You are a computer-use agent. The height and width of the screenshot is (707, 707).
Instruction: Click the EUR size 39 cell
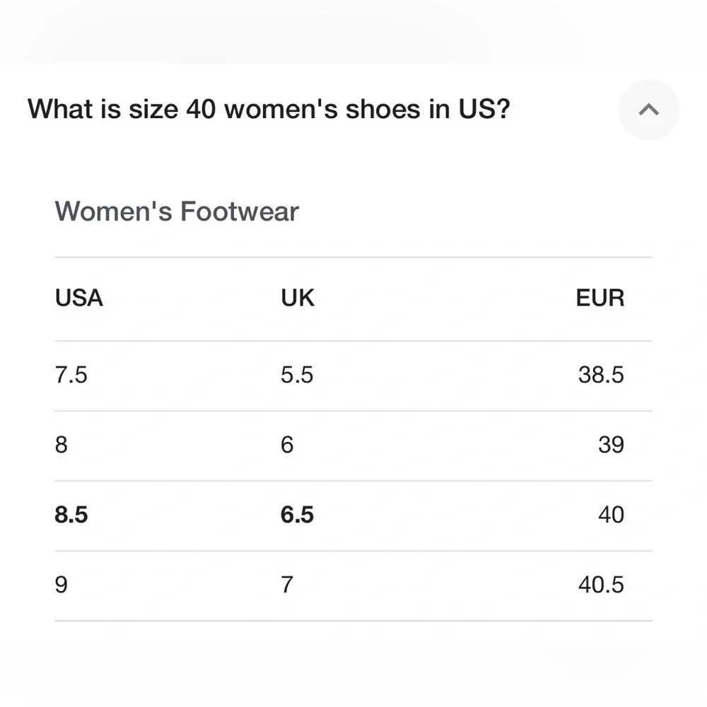pos(611,445)
